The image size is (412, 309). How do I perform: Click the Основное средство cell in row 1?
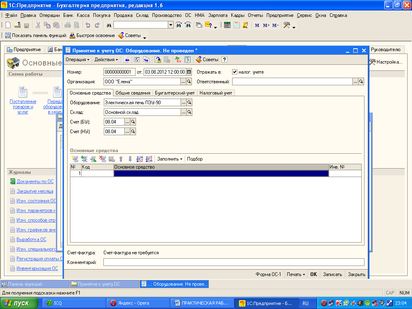click(x=221, y=173)
